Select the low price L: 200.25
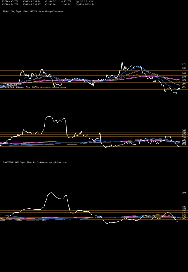 65,5
